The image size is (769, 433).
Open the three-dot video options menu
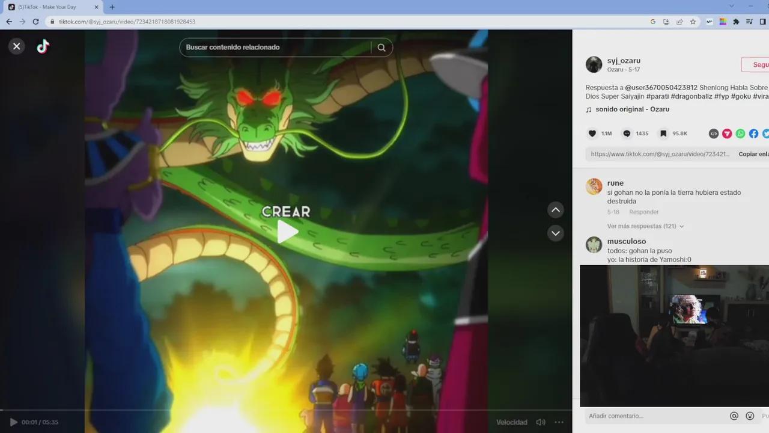pos(559,422)
